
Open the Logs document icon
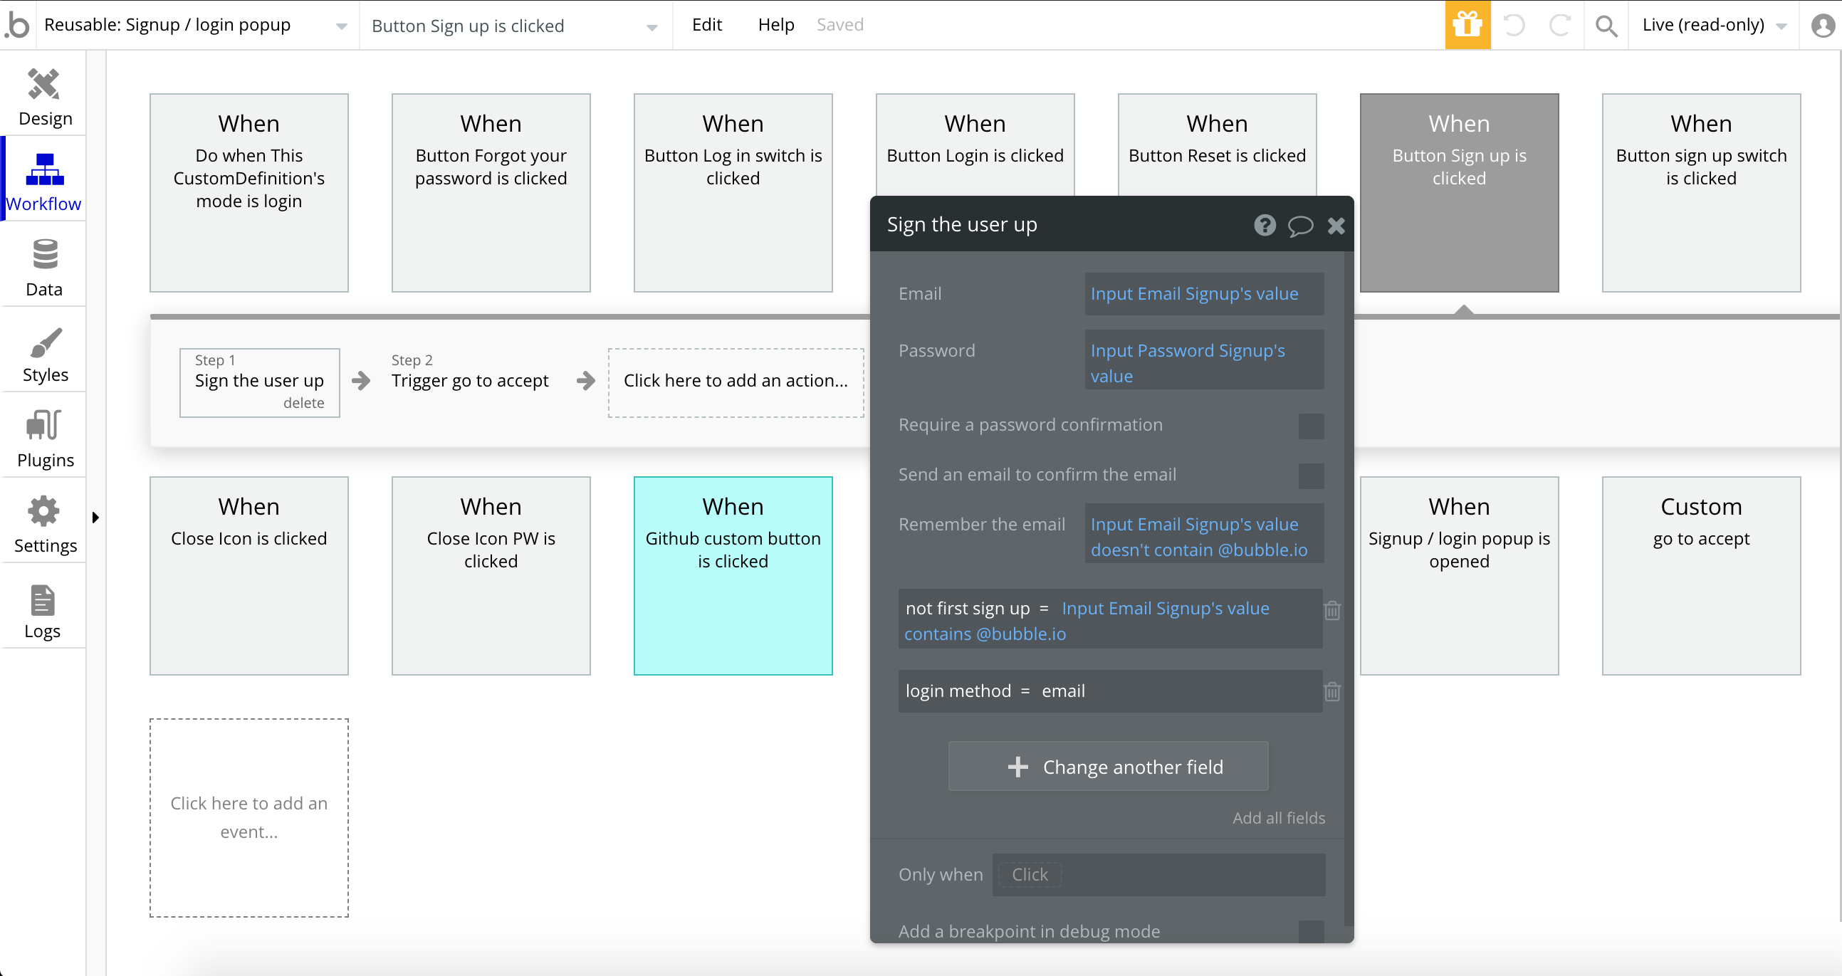[x=43, y=600]
